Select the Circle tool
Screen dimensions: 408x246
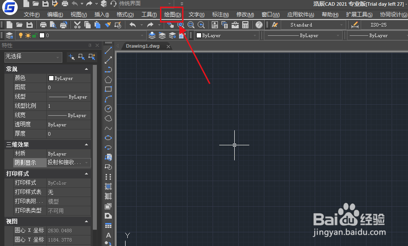(108, 109)
